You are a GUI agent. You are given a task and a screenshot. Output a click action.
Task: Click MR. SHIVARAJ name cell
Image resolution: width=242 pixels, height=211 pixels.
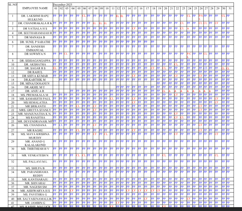point(35,183)
